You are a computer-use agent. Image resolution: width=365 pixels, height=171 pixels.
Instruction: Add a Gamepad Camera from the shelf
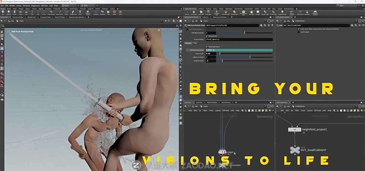[x=315, y=13]
